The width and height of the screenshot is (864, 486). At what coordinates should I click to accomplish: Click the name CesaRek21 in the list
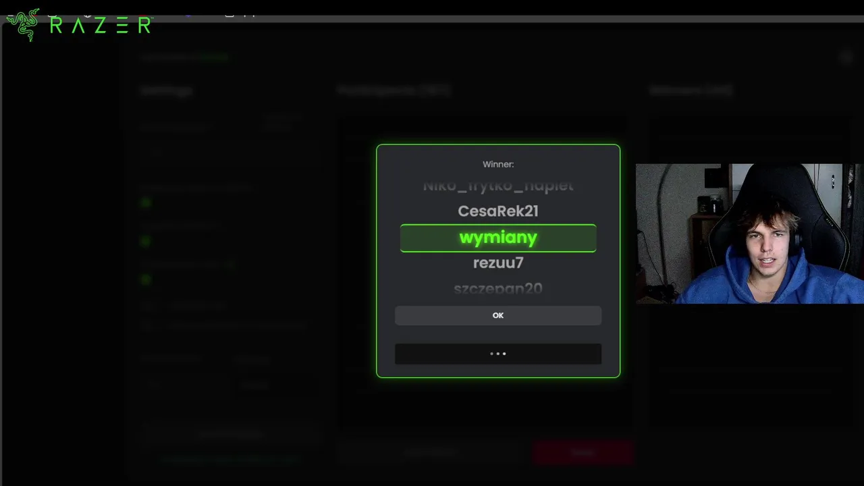pos(498,211)
